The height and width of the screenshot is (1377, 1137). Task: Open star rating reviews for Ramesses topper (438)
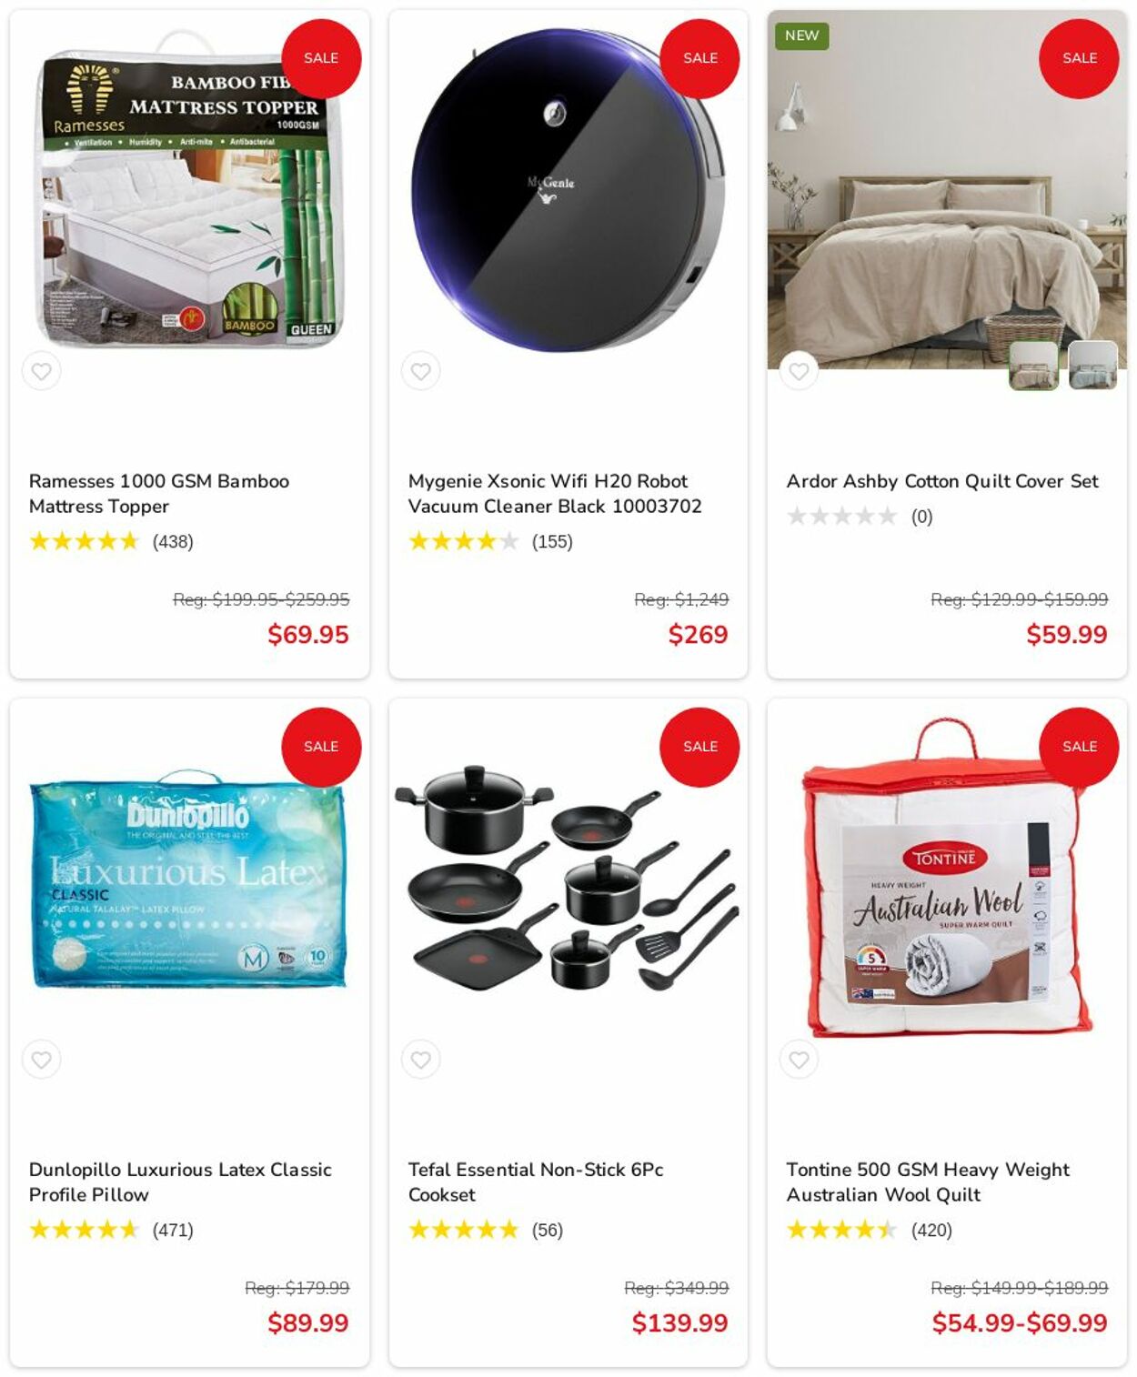coord(111,542)
